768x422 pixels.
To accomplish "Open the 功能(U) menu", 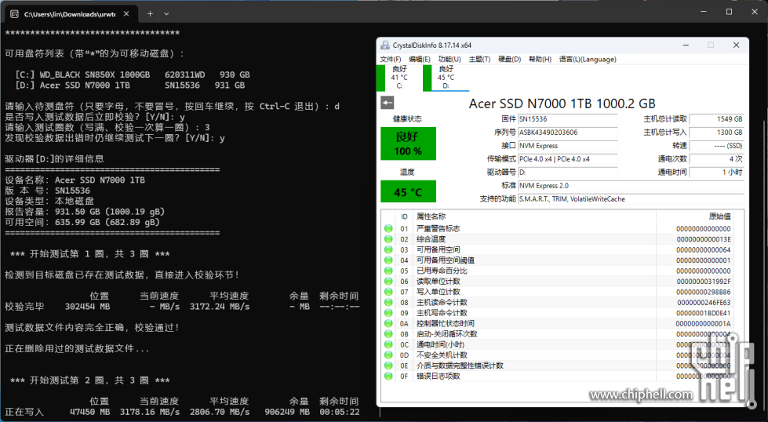I will tap(450, 60).
